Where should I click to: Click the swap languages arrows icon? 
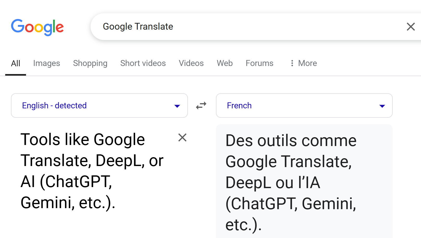(x=201, y=105)
